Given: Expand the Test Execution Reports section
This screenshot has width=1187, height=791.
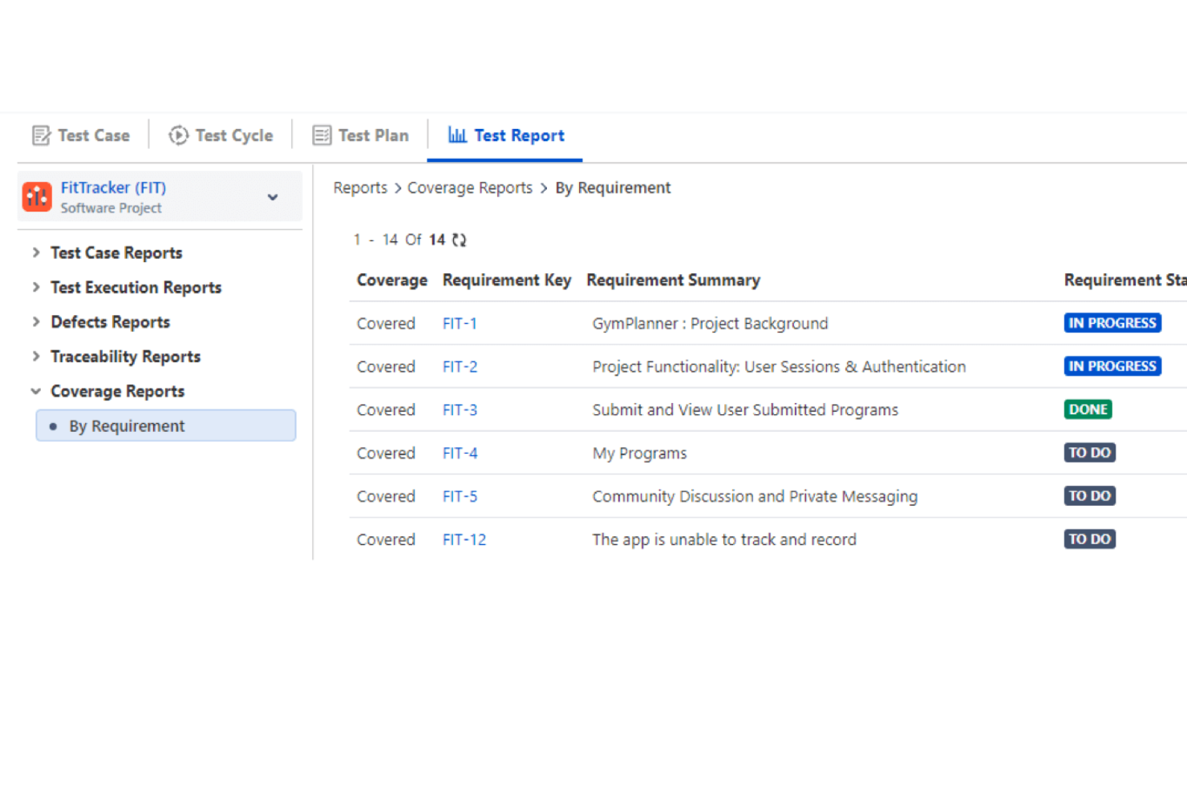Looking at the screenshot, I should [x=36, y=287].
